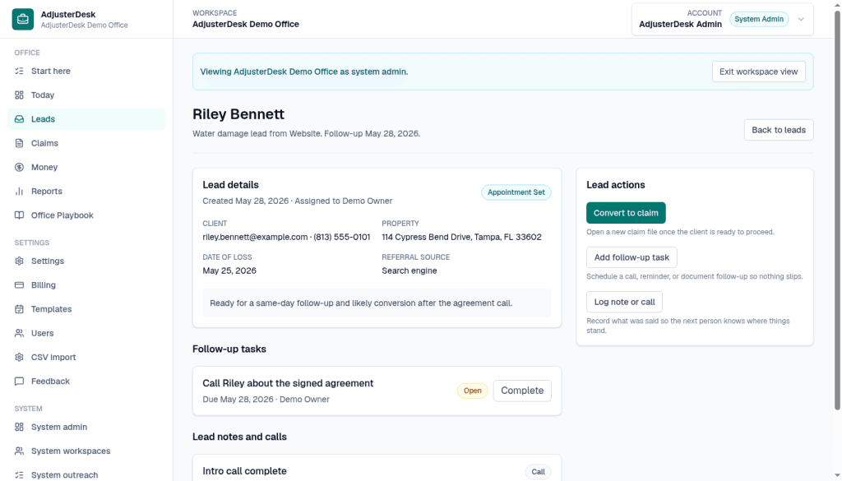Click the AdjusterDesk briefcase logo icon
Image resolution: width=842 pixels, height=481 pixels.
pos(22,20)
